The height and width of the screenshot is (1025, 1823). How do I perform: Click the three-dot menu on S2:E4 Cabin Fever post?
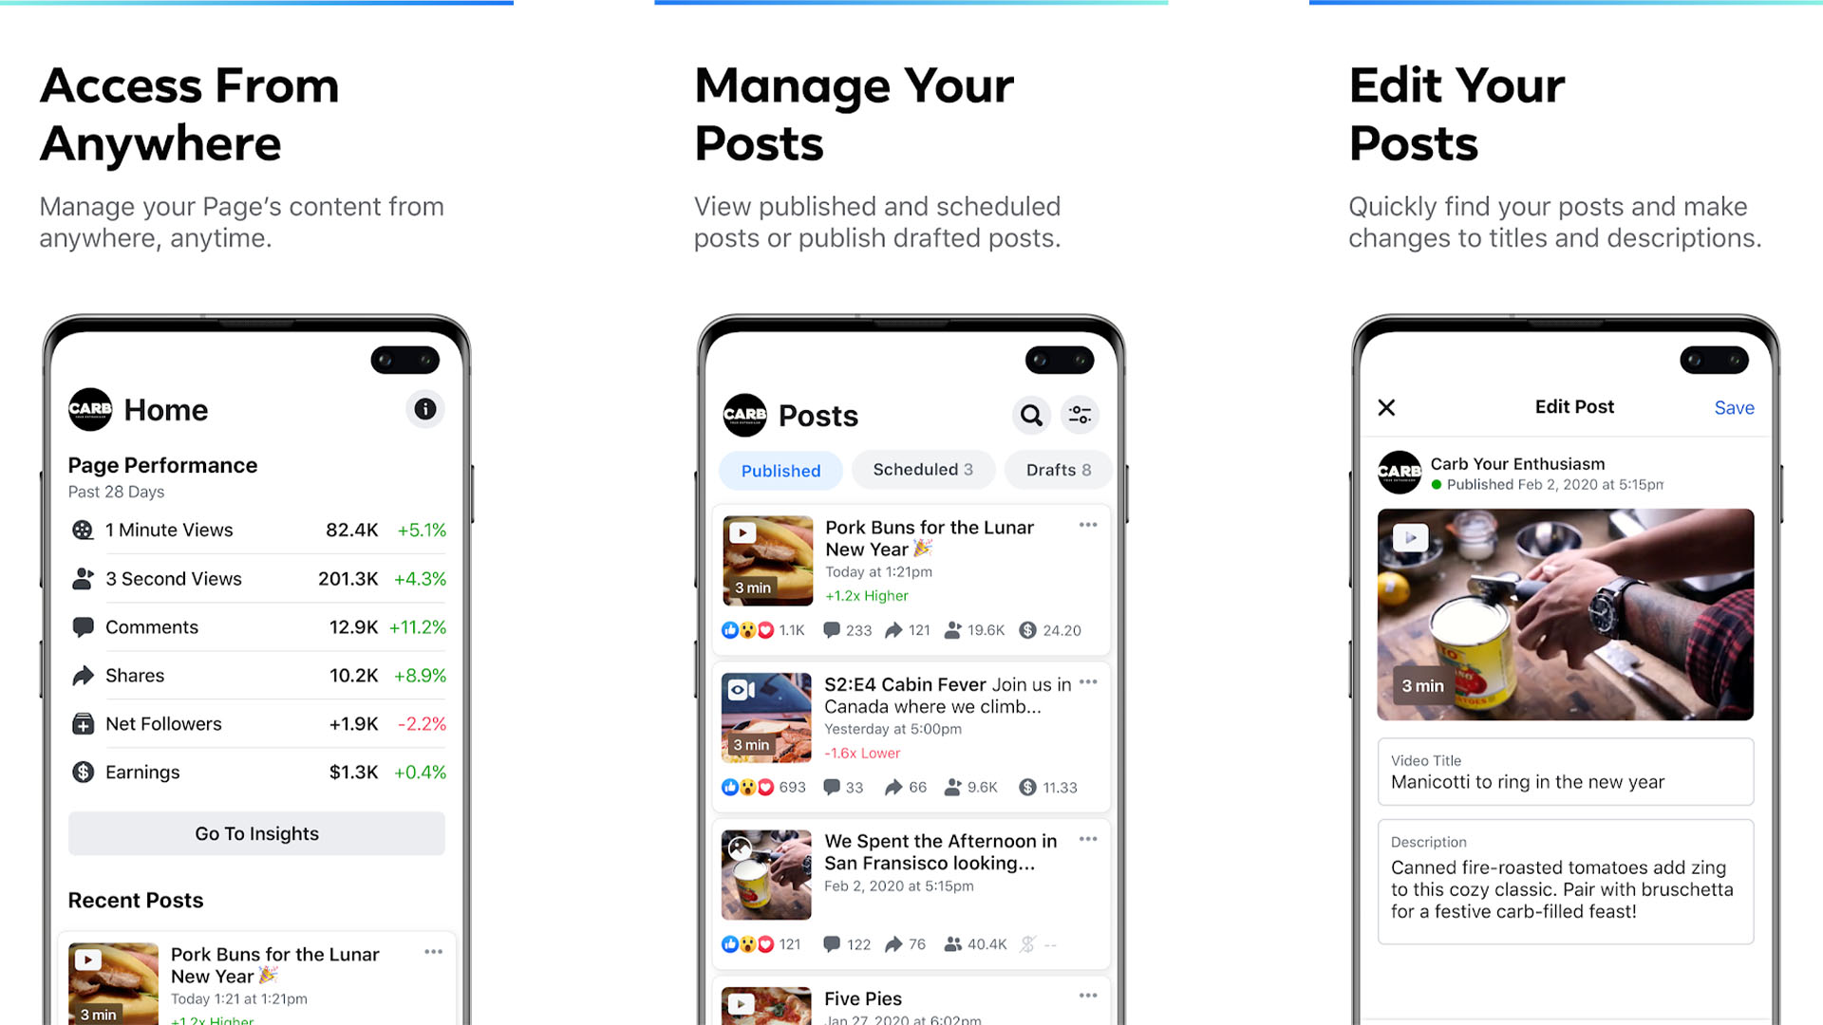click(x=1088, y=683)
